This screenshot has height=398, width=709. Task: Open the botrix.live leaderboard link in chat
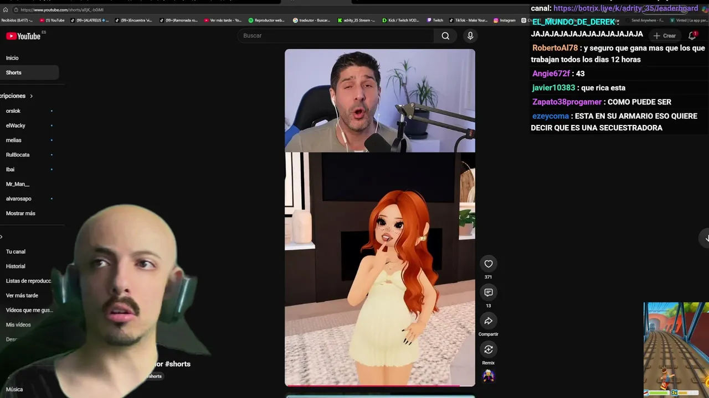tap(626, 8)
